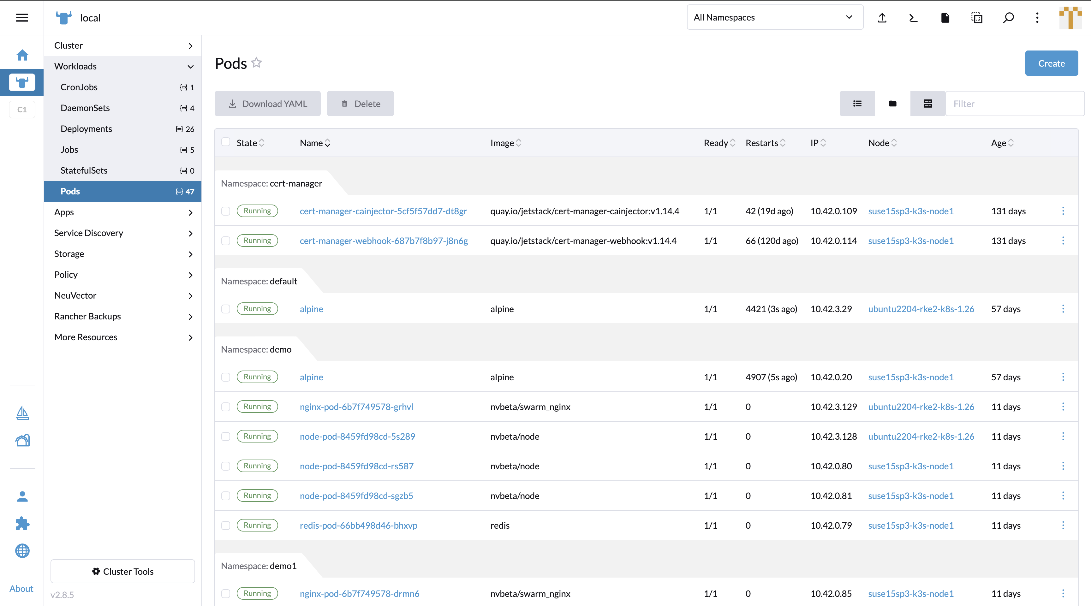Image resolution: width=1091 pixels, height=606 pixels.
Task: Click the Create button
Action: click(x=1051, y=63)
